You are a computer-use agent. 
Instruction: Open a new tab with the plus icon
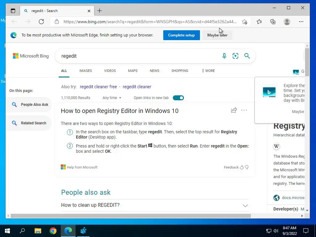100,11
